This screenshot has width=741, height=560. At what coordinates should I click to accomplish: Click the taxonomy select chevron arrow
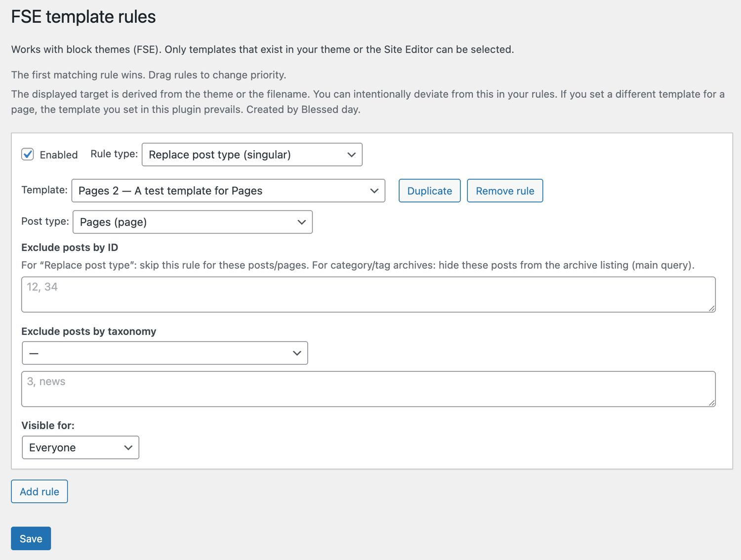pyautogui.click(x=296, y=353)
